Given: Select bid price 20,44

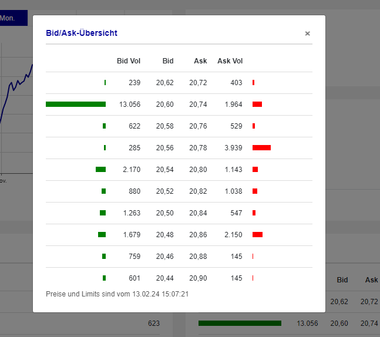Looking at the screenshot, I should click(165, 278).
